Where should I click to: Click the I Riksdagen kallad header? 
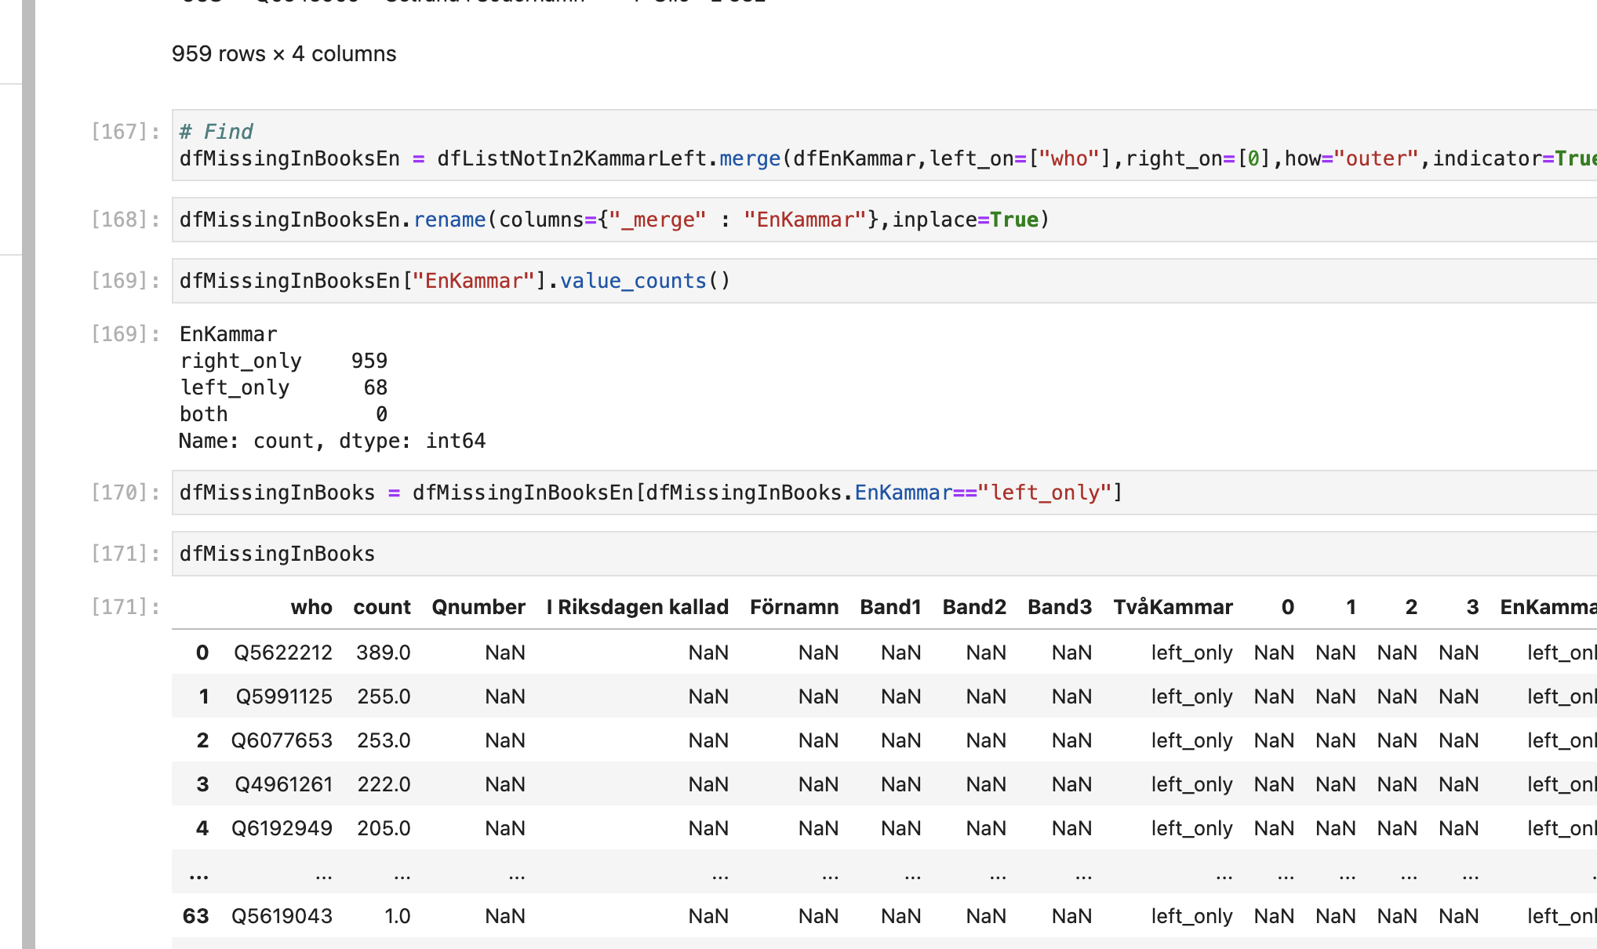click(x=637, y=606)
